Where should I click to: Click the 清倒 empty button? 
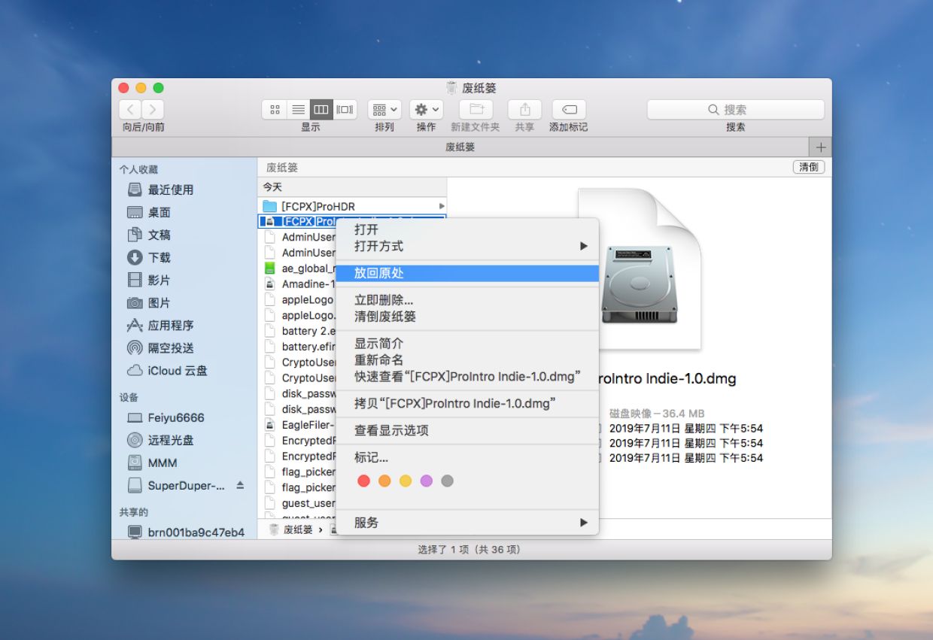pos(809,167)
